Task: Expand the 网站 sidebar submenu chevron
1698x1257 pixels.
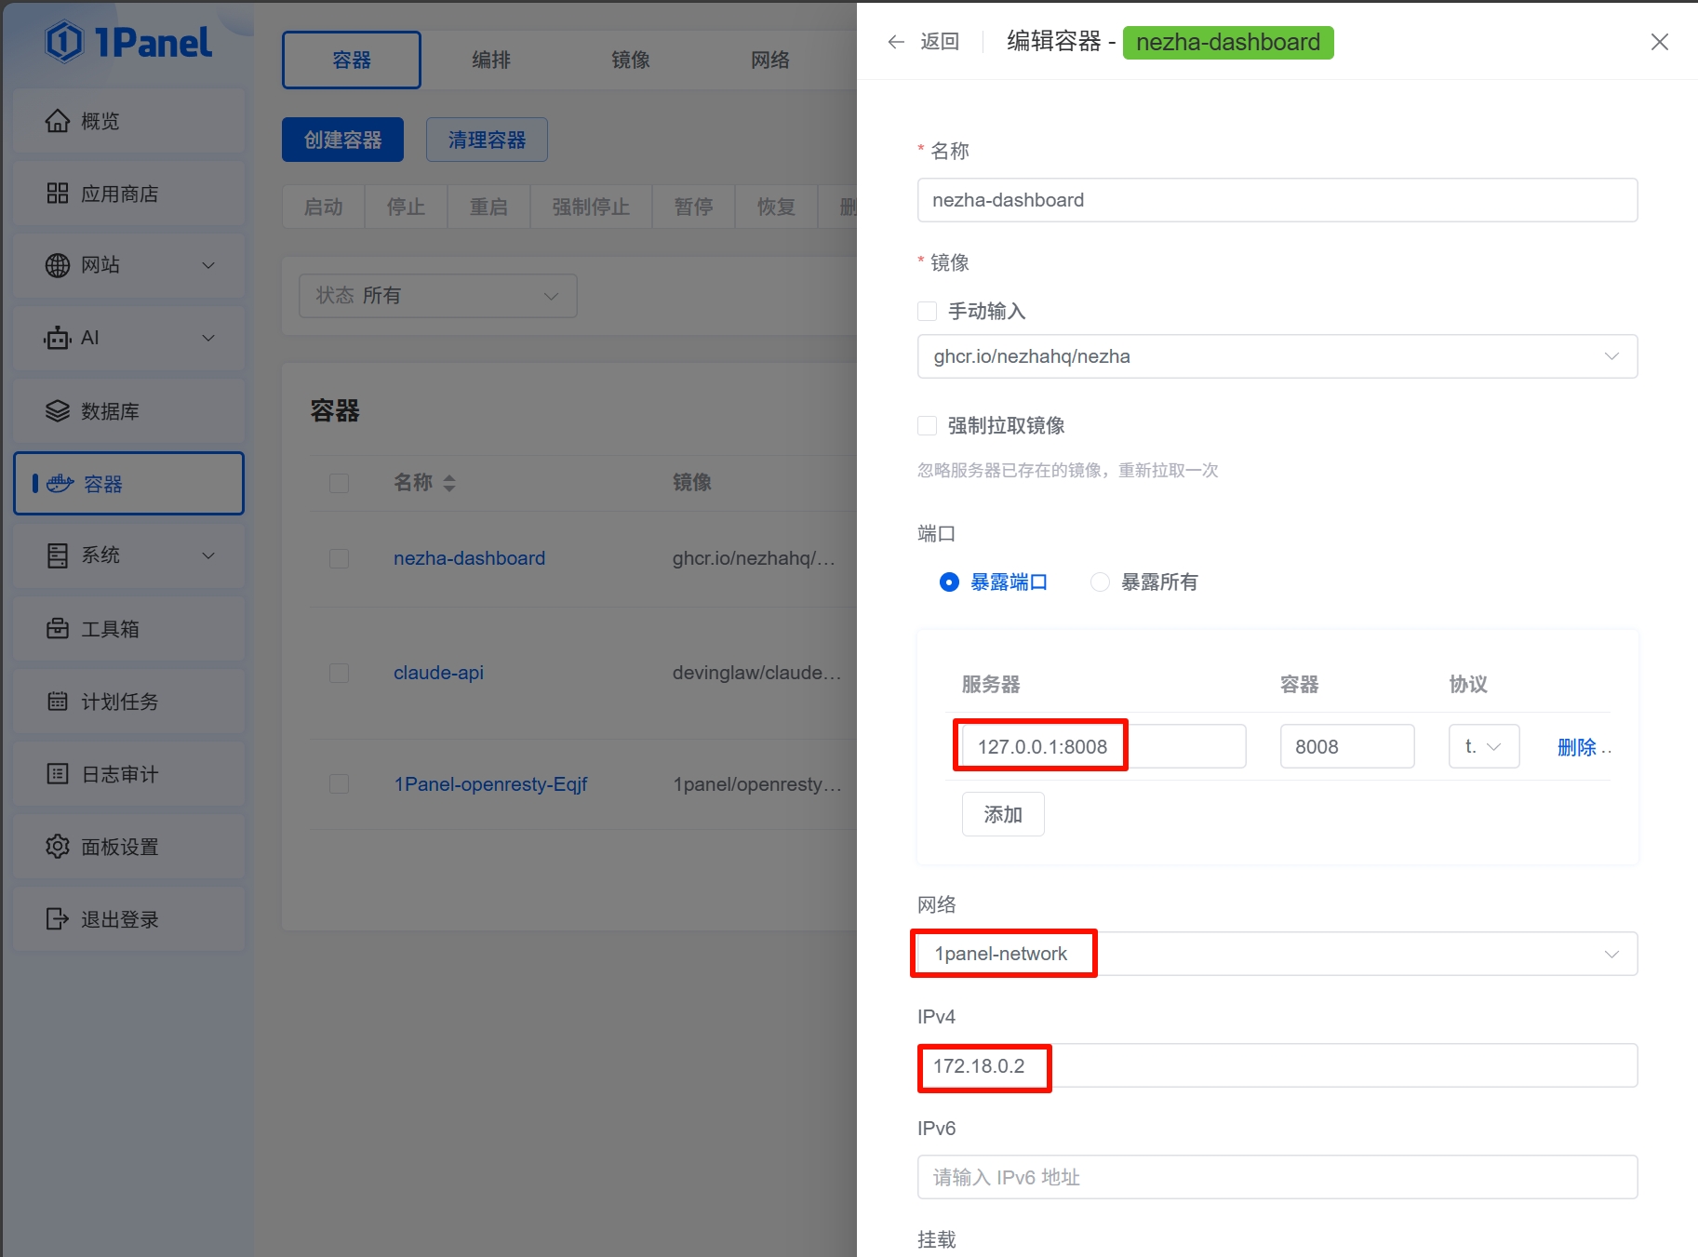Action: [208, 265]
